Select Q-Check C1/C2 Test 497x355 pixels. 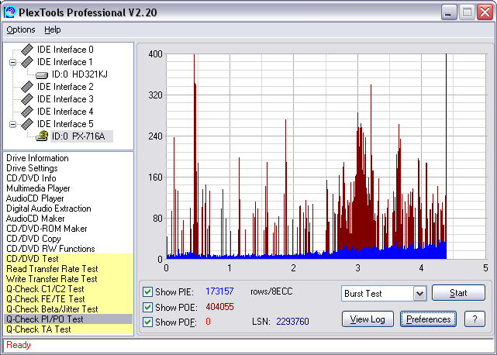[x=68, y=289]
